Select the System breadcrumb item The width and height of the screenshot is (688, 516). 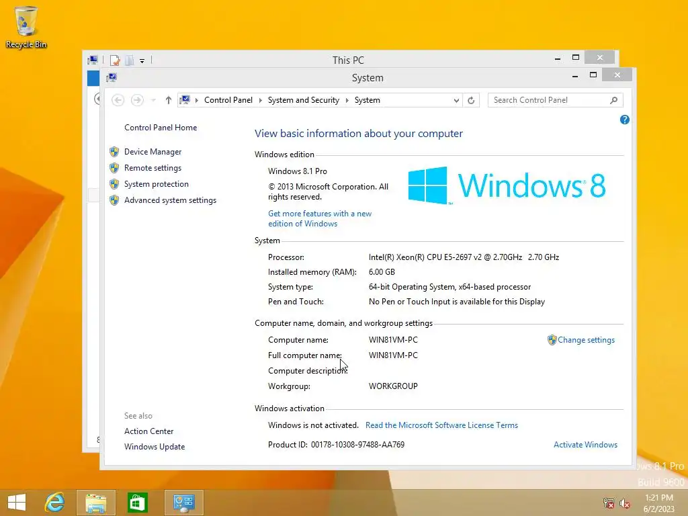pos(368,100)
